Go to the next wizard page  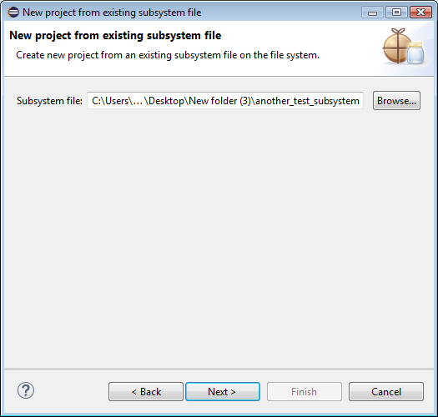click(223, 392)
